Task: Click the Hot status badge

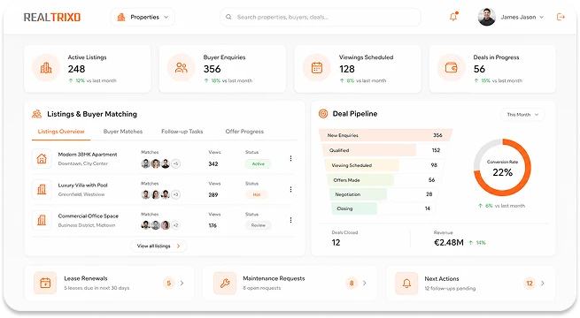Action: point(257,194)
